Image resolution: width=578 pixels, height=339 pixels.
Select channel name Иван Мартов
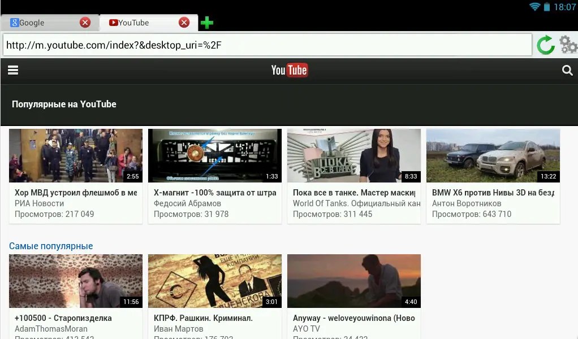pos(178,329)
